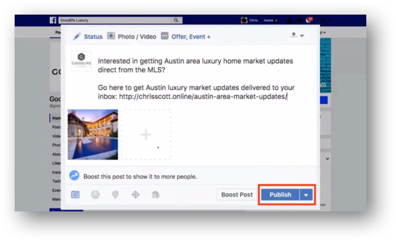Select the Photo / Video tab
The height and width of the screenshot is (241, 396).
[137, 37]
